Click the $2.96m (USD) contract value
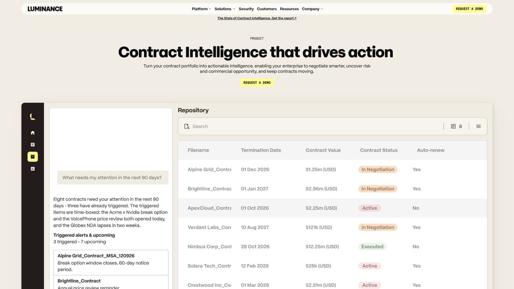Screen dimensions: 514x289 tap(321, 189)
